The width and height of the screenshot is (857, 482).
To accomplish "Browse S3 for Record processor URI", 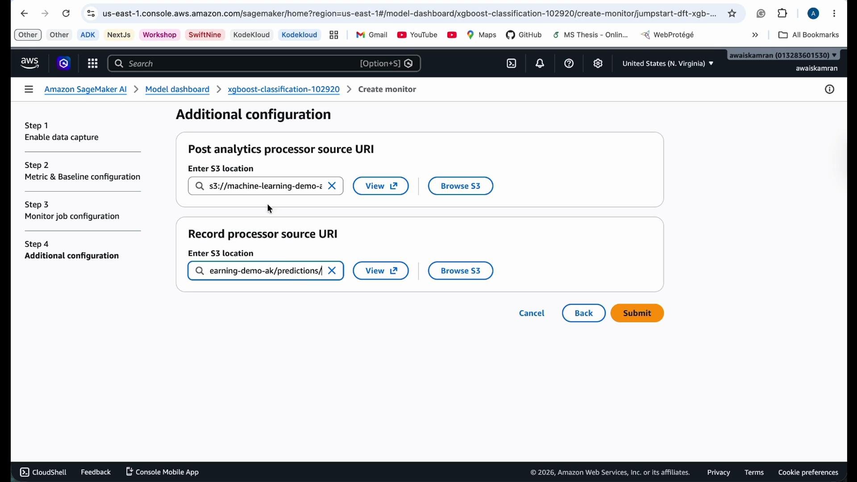I will point(461,271).
